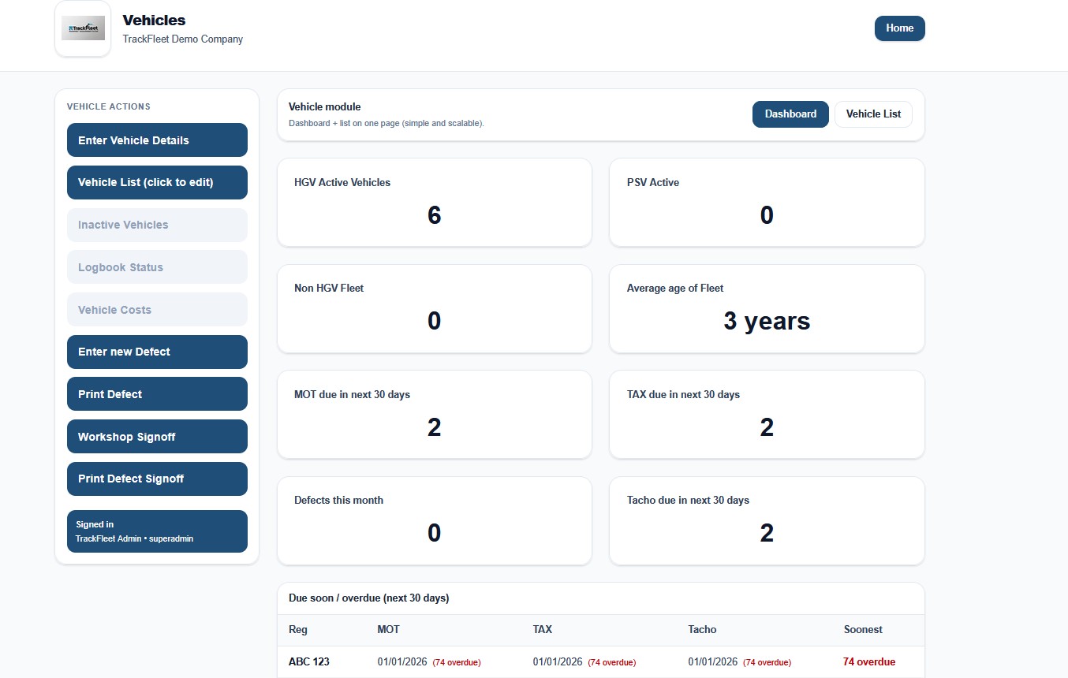The width and height of the screenshot is (1068, 678).
Task: Open the Logbook Status section
Action: click(x=156, y=266)
